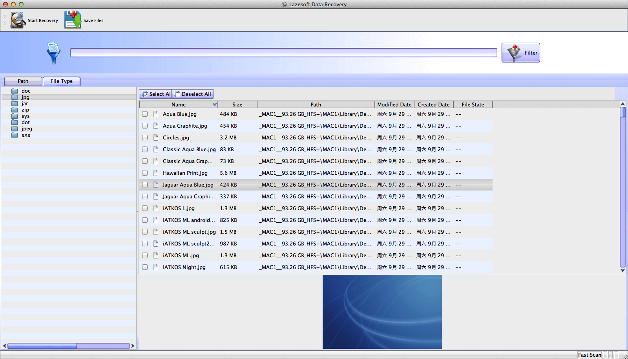Image resolution: width=628 pixels, height=359 pixels.
Task: Click the Deselect All button
Action: coord(193,93)
